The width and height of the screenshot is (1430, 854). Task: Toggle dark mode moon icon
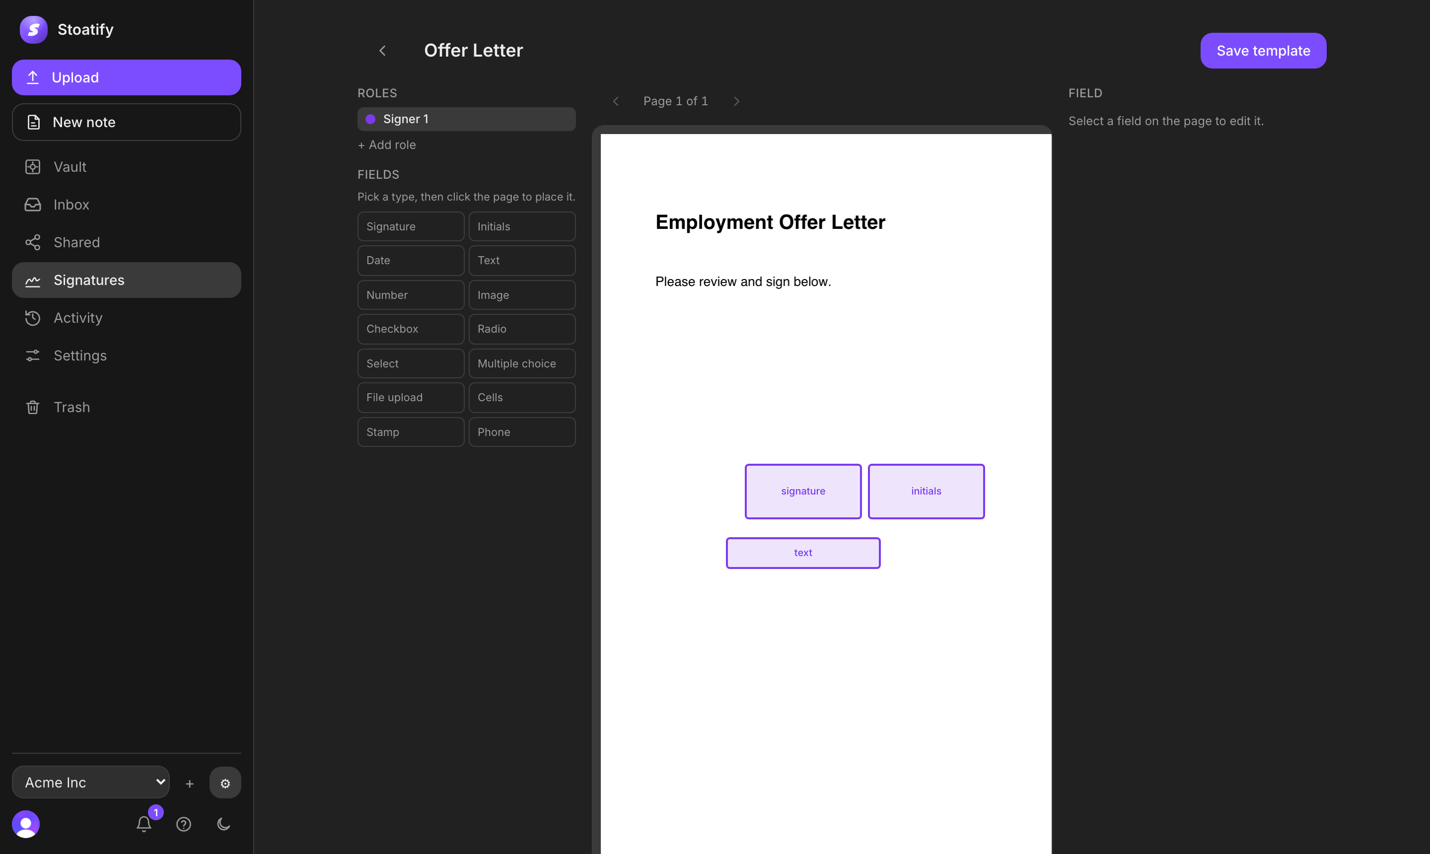point(223,824)
